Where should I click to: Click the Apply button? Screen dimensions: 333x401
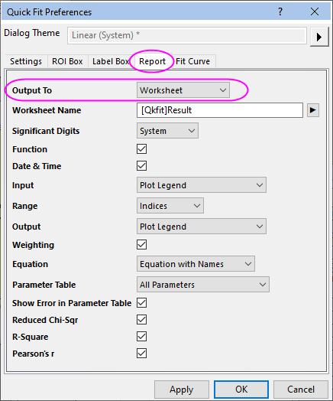pos(182,390)
